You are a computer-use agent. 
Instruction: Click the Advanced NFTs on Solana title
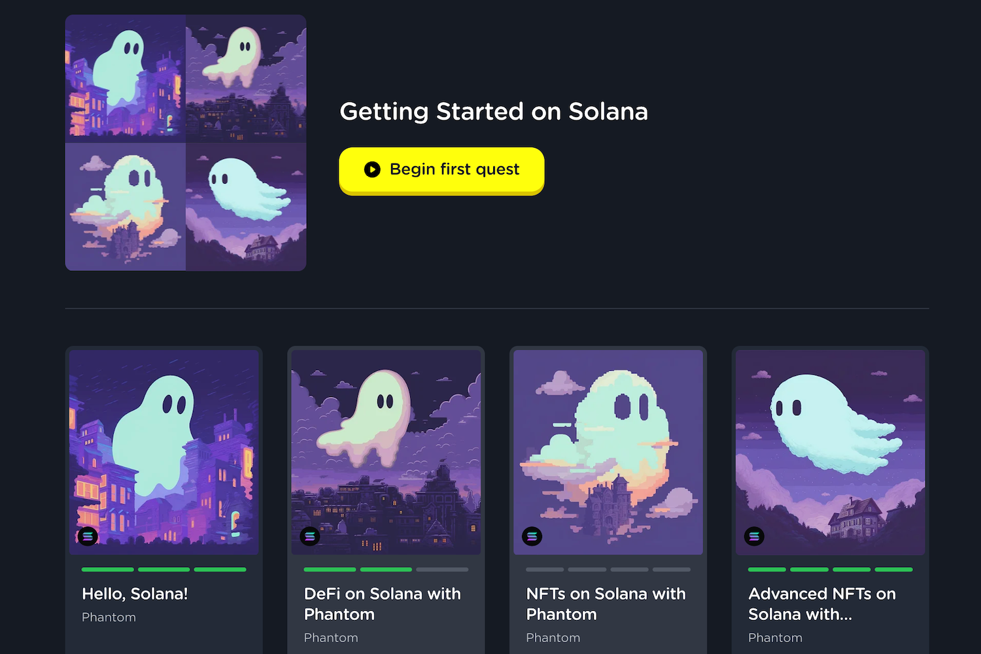tap(821, 604)
